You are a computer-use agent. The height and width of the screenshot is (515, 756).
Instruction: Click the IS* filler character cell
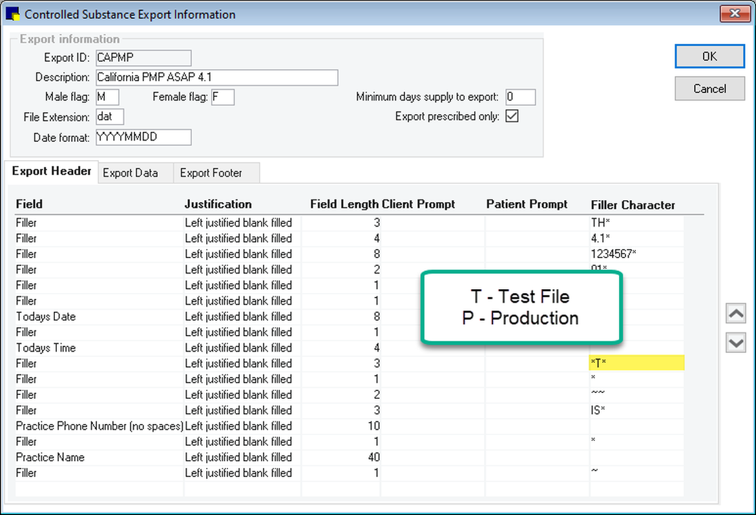click(636, 410)
